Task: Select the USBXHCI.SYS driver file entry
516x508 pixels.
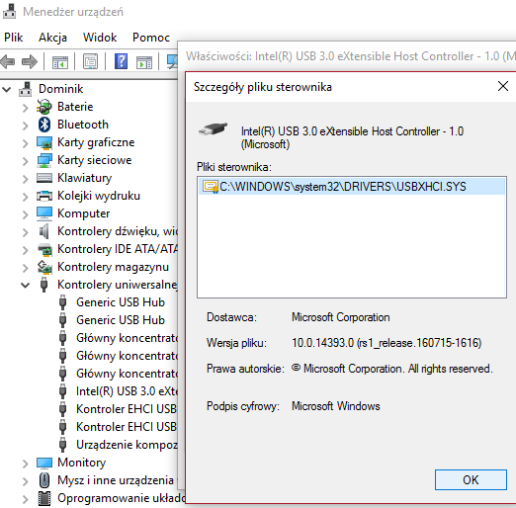Action: (x=352, y=187)
